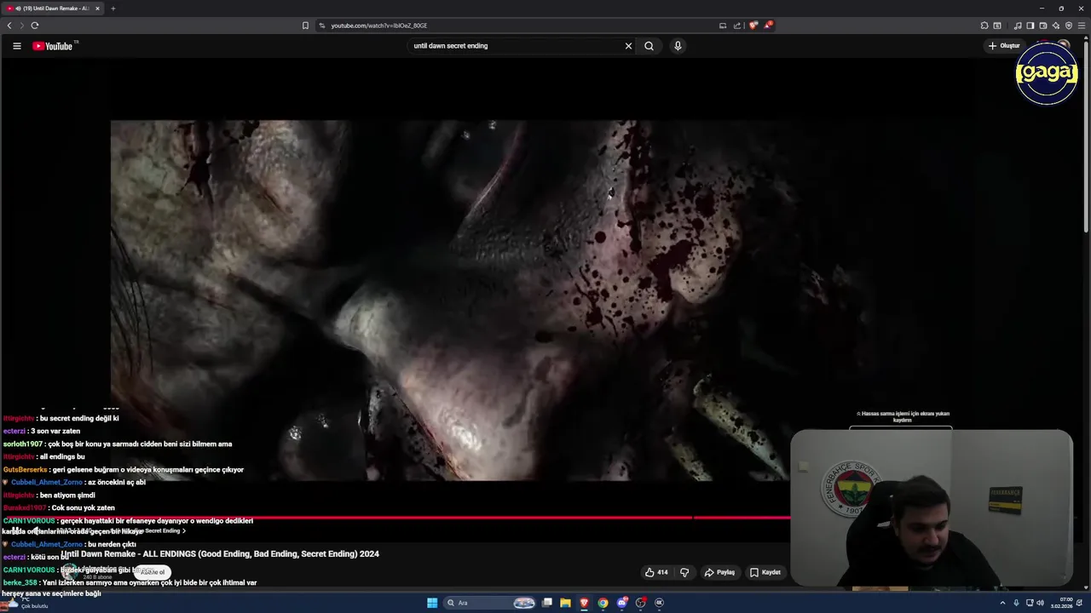Click the video title Until Dawn Remake - ALL ENDINGS
Screen dimensions: 1091x613
coord(220,554)
